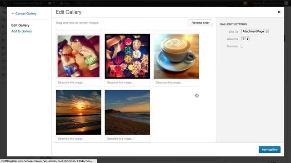Select the kissing figurines thumbnail
The height and width of the screenshot is (163, 291).
click(x=79, y=56)
